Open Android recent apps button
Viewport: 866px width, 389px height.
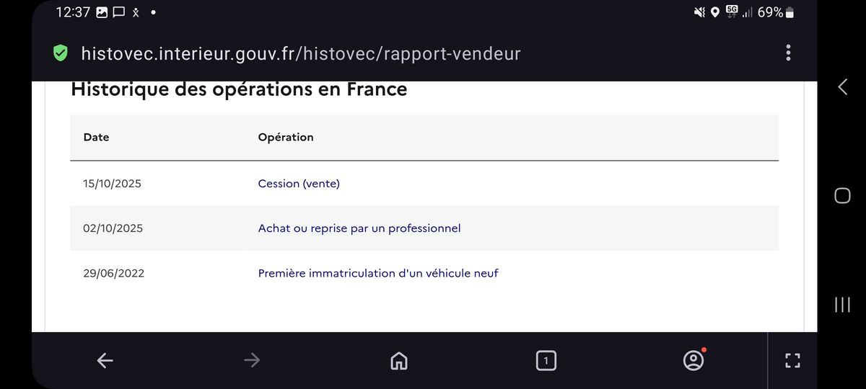[842, 304]
